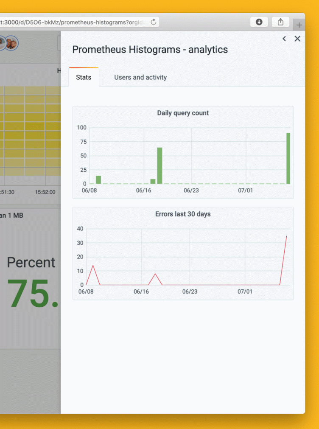Click the 15:52:00 time axis label

tap(45, 192)
